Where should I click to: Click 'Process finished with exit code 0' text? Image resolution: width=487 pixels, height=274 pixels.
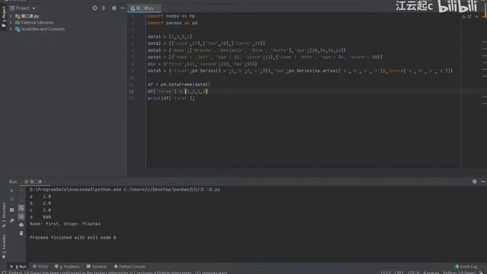pos(73,237)
